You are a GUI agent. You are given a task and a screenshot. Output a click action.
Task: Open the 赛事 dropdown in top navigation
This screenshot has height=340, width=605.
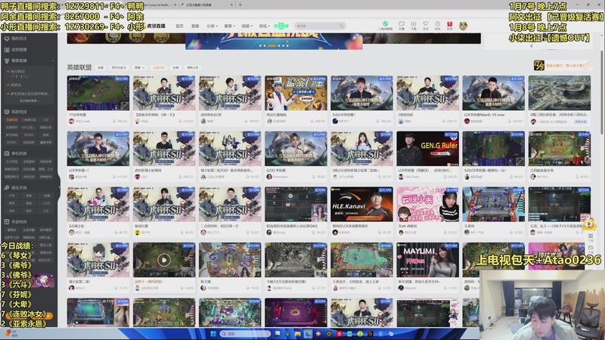tap(229, 26)
